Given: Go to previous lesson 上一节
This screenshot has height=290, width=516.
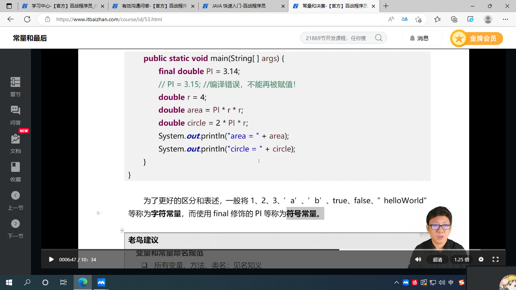Looking at the screenshot, I should point(15,200).
